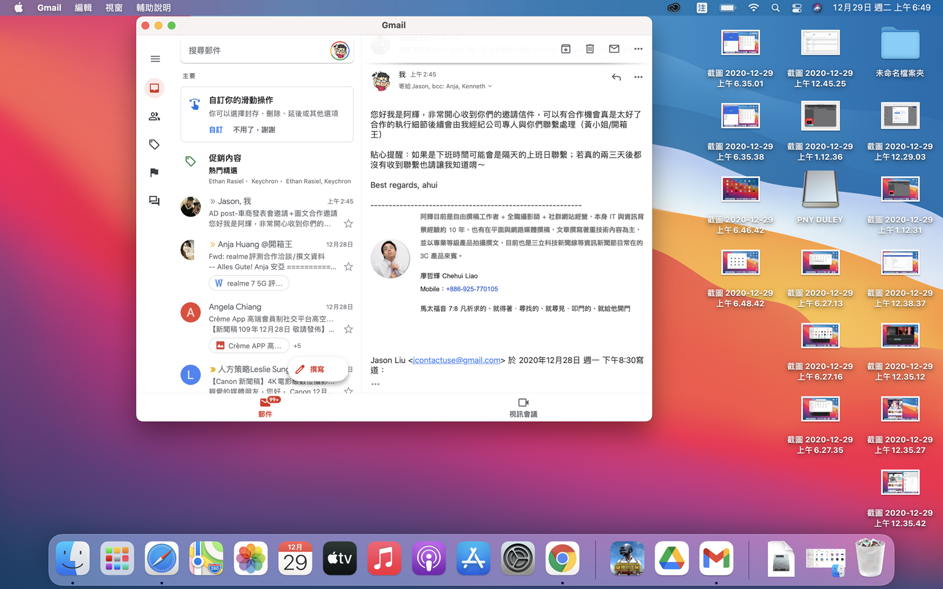Viewport: 943px width, 589px height.
Task: Mark email unread with envelope icon
Action: (614, 49)
